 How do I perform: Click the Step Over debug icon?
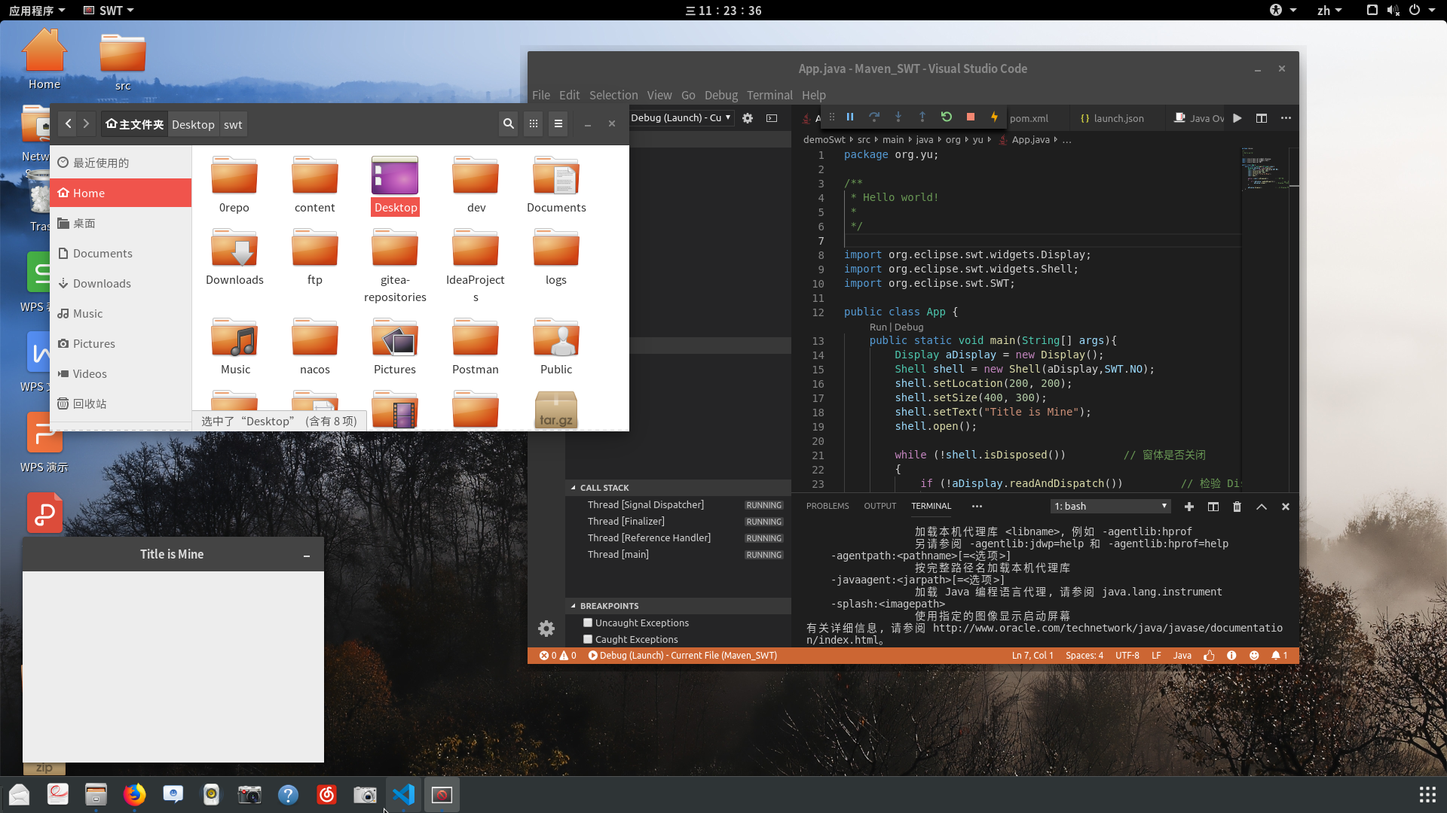click(874, 117)
